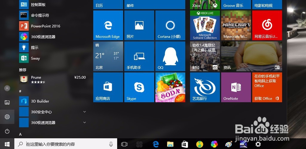Viewport: 306px width, 149px height.
Task: Open suggested app Prune
Action: click(53, 79)
